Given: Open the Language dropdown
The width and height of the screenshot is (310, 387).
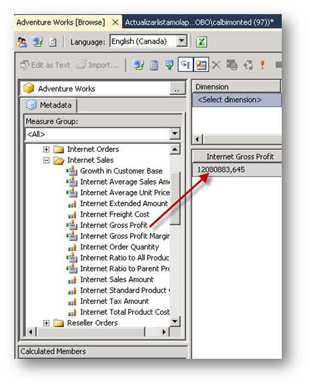Looking at the screenshot, I should [182, 41].
